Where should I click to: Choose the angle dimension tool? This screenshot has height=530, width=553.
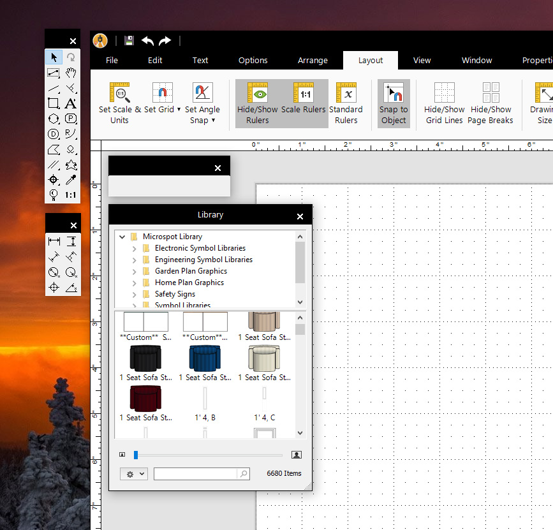[71, 288]
